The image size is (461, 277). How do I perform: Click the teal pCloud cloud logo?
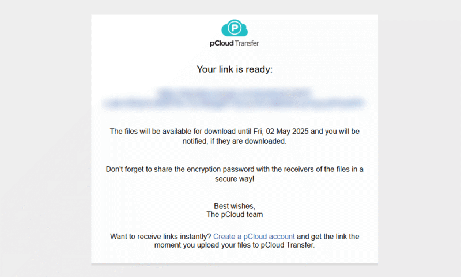coord(235,28)
